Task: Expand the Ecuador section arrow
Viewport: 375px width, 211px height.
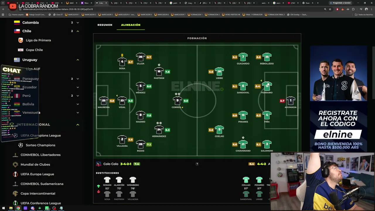Action: click(x=78, y=87)
